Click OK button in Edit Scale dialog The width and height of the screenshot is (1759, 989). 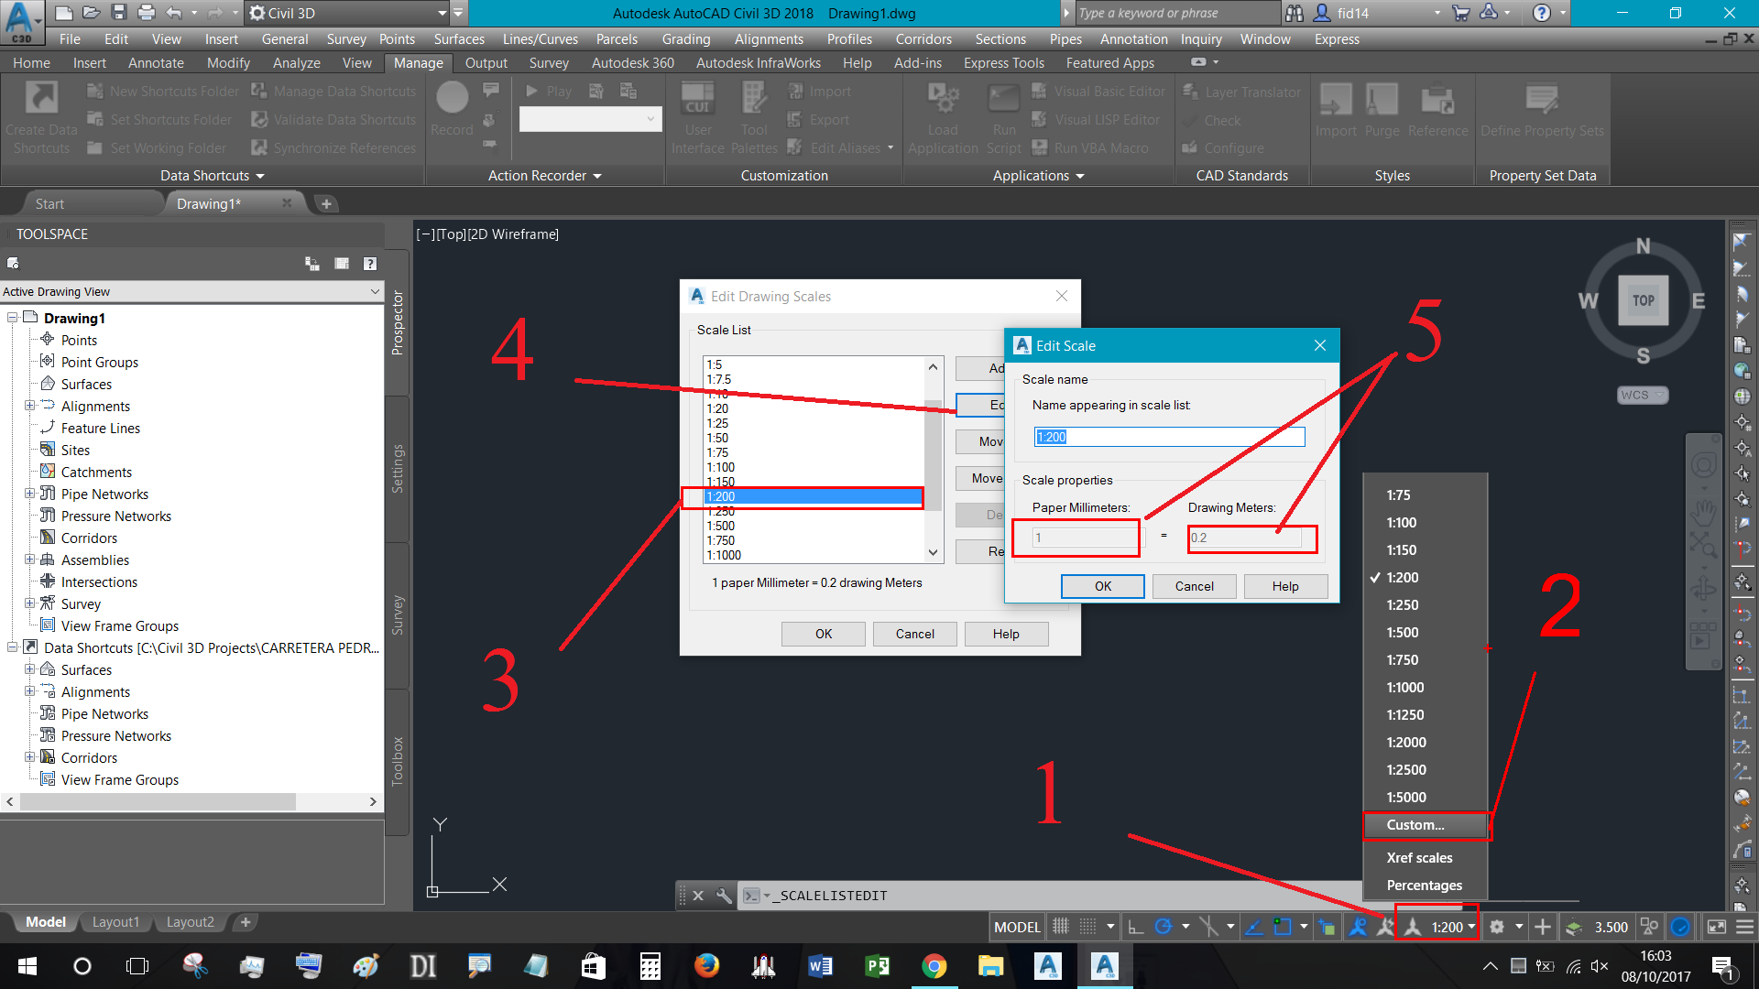[1100, 586]
